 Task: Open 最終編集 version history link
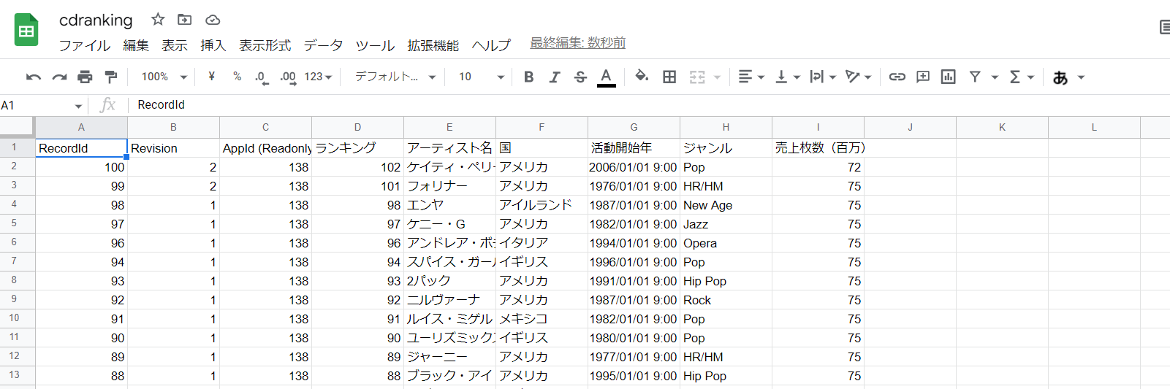tap(577, 43)
